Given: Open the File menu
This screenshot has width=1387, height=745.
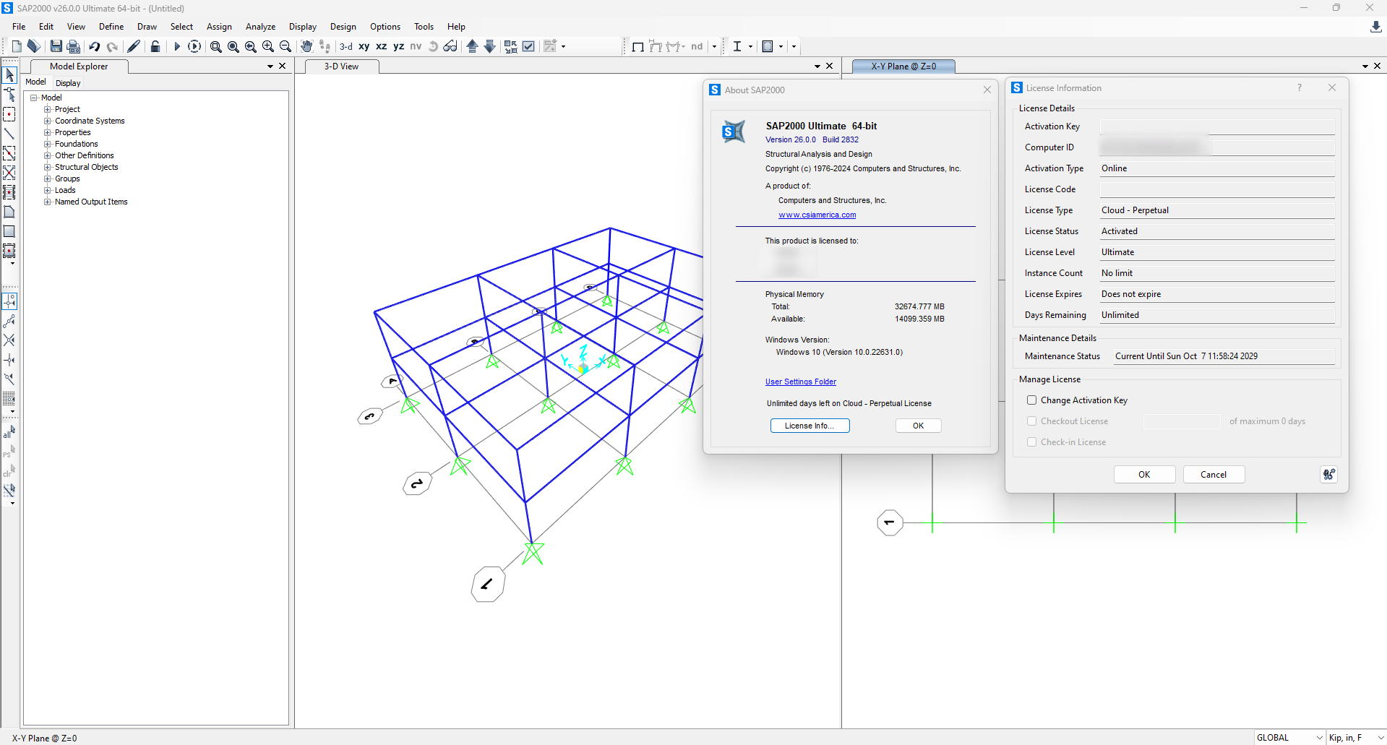Looking at the screenshot, I should 19,27.
